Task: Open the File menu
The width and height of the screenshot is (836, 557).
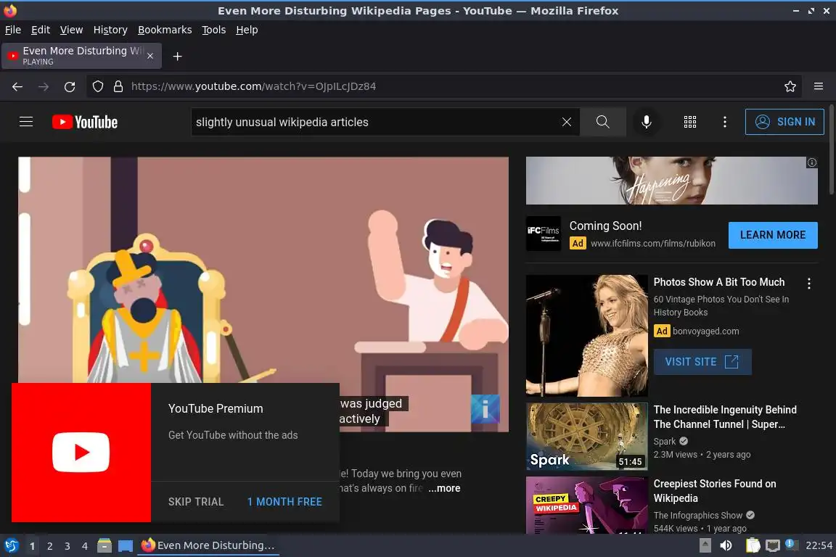Action: (13, 30)
